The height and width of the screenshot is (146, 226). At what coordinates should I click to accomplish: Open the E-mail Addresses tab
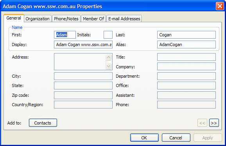[x=124, y=19]
